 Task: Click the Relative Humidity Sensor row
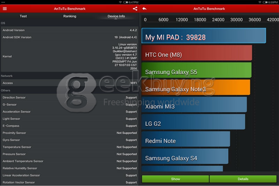click(69, 168)
